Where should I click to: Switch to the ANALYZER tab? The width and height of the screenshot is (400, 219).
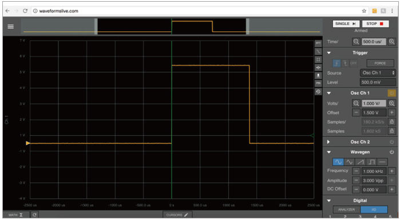click(346, 209)
